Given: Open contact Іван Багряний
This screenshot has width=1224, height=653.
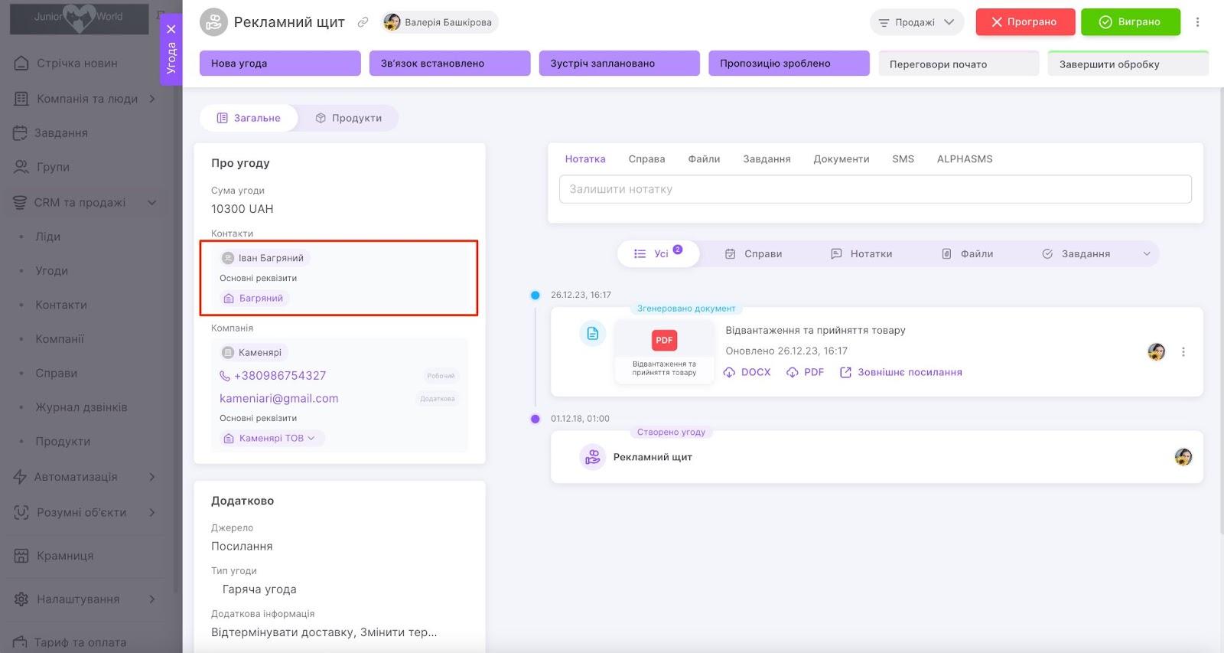Looking at the screenshot, I should click(263, 258).
